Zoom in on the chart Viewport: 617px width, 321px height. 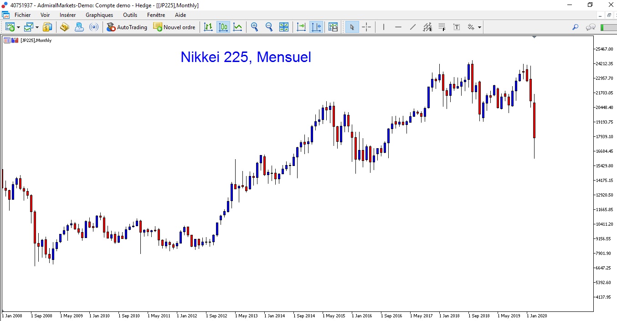254,27
